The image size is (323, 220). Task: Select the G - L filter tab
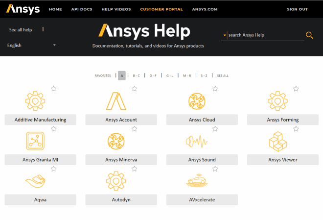(x=170, y=75)
